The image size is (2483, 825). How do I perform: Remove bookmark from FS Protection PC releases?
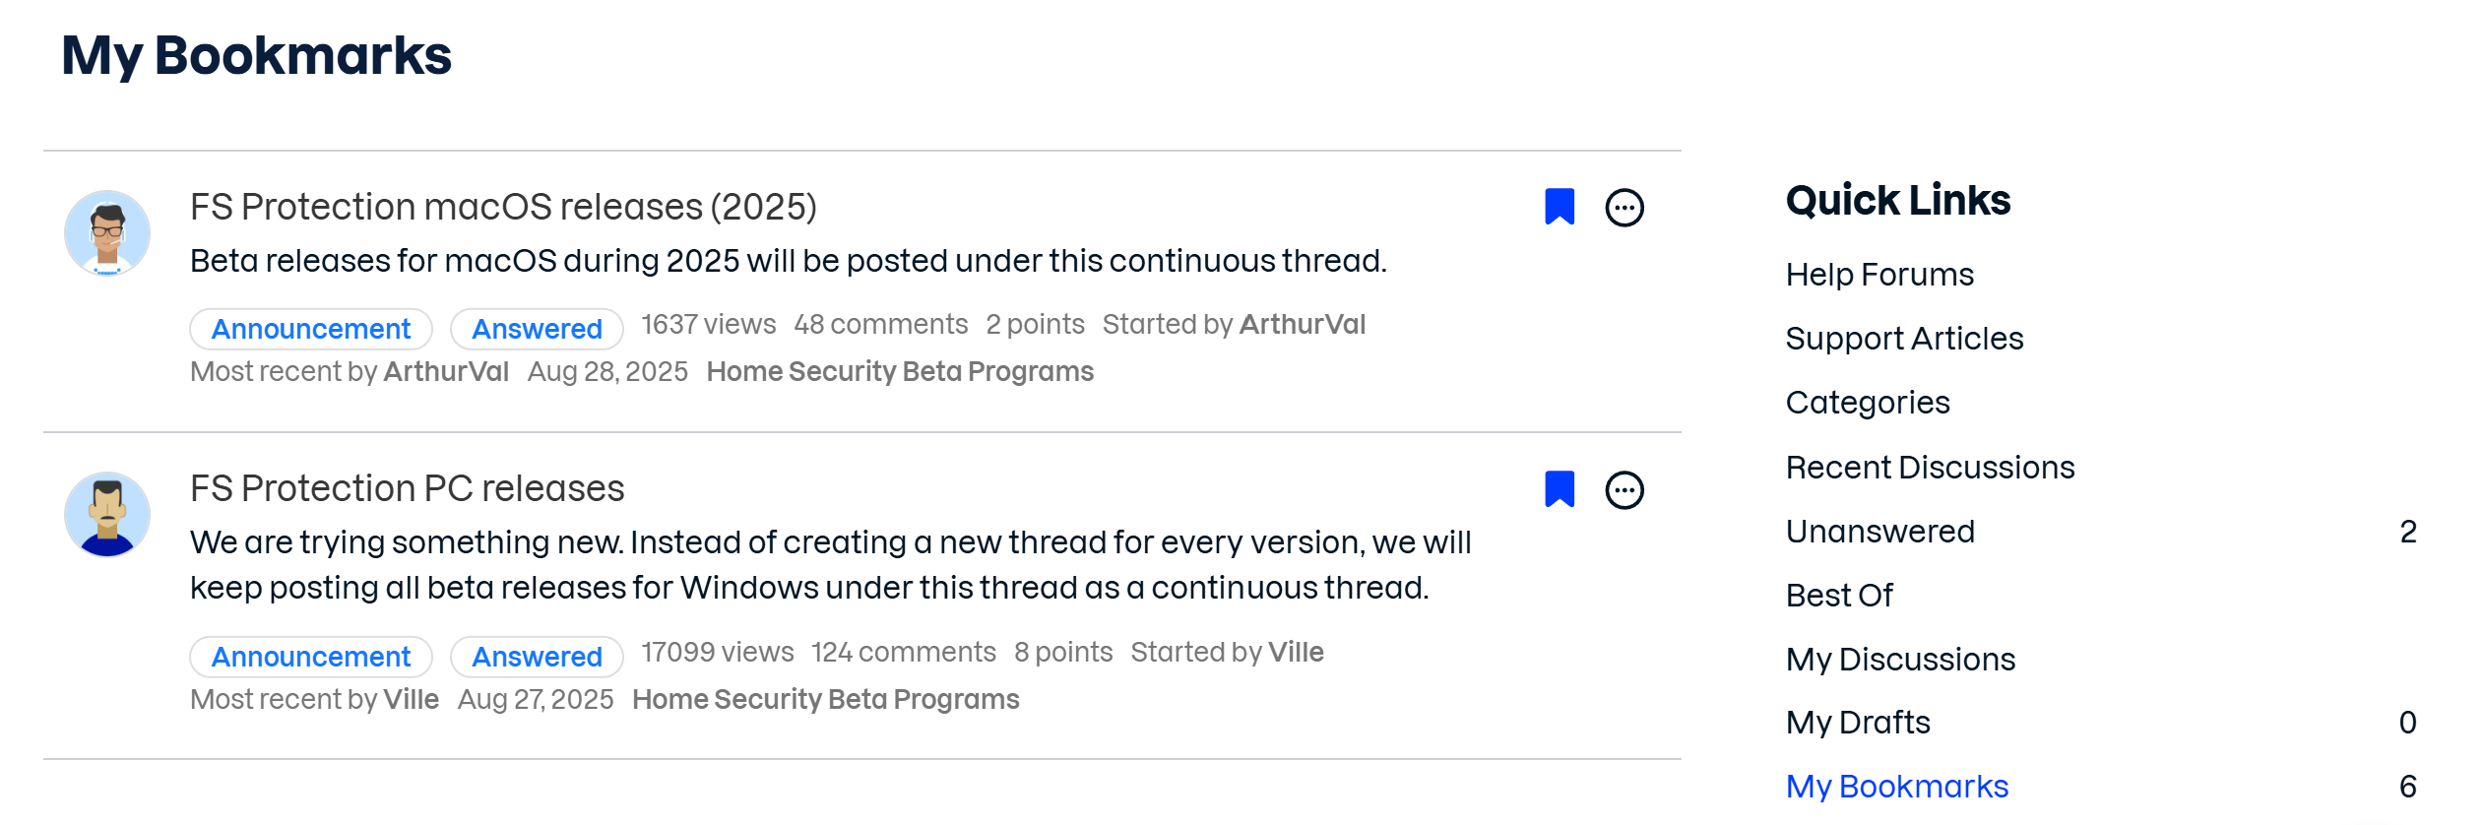tap(1560, 489)
